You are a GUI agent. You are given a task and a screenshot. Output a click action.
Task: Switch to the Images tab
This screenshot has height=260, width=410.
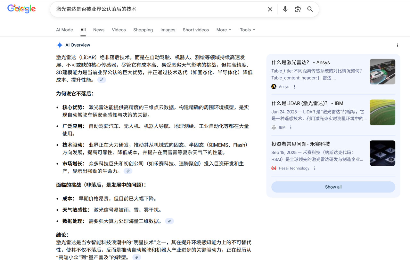pyautogui.click(x=168, y=30)
